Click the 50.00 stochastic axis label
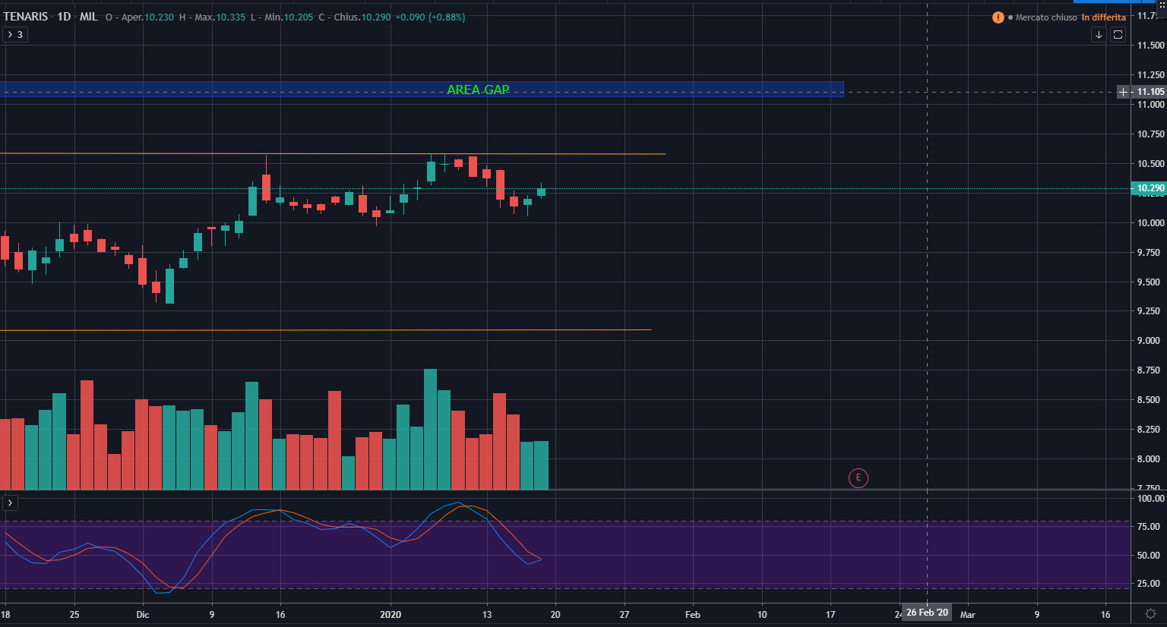 tap(1150, 556)
